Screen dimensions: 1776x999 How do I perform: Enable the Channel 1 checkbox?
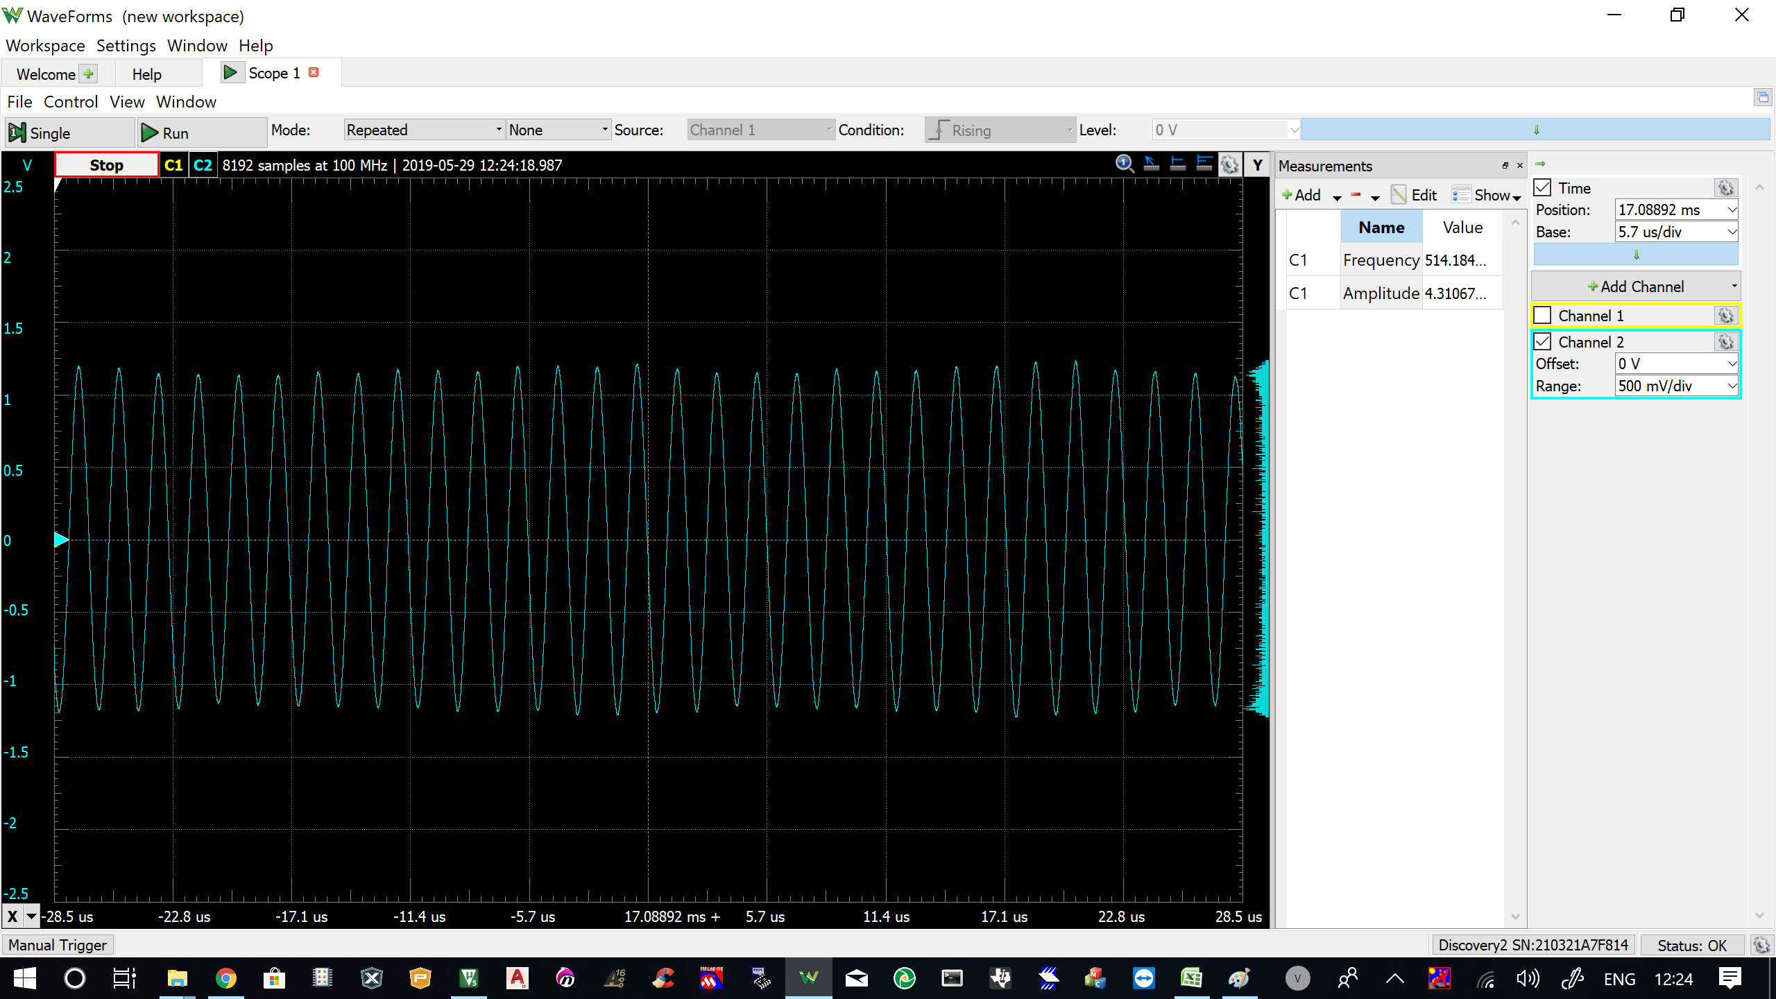coord(1542,316)
